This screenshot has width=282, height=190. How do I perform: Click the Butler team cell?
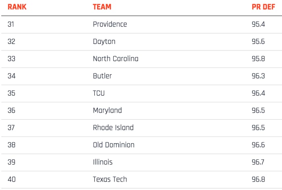click(102, 76)
